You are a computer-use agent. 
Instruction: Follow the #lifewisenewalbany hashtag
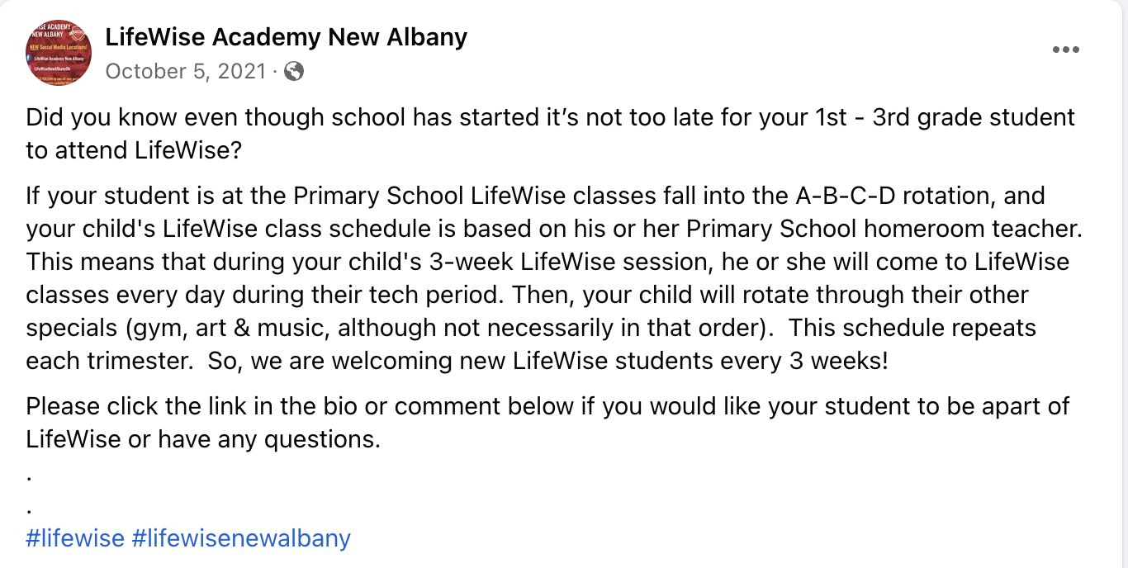click(x=241, y=538)
